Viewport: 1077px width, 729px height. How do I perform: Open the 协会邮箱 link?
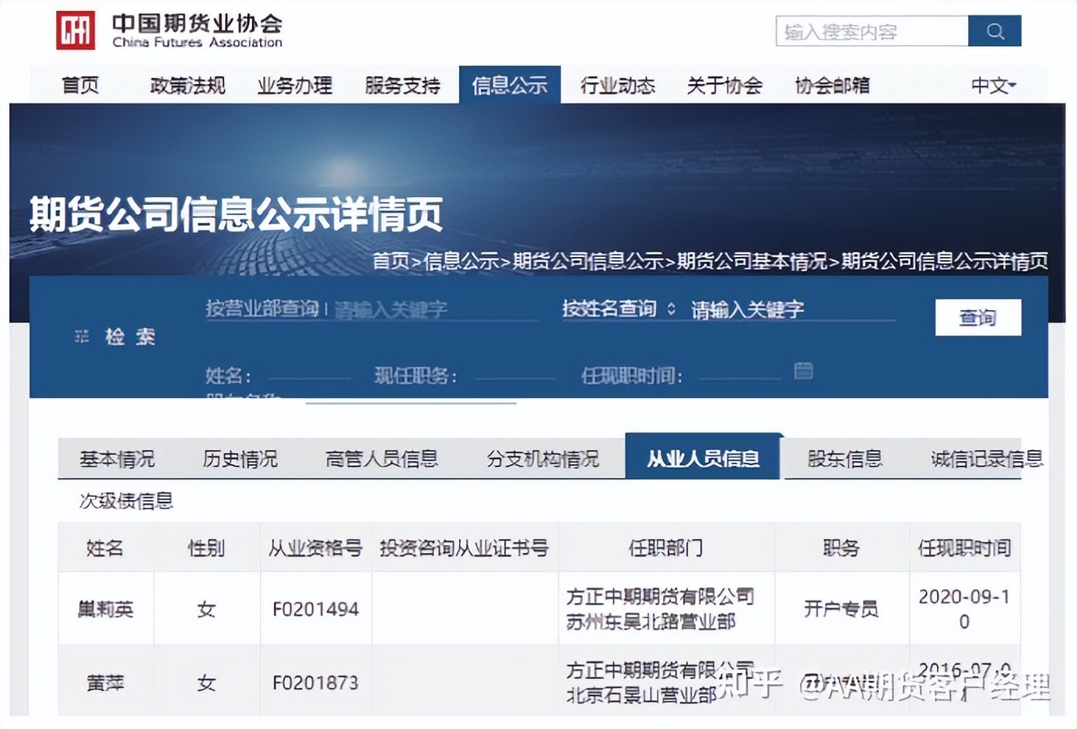pyautogui.click(x=832, y=85)
